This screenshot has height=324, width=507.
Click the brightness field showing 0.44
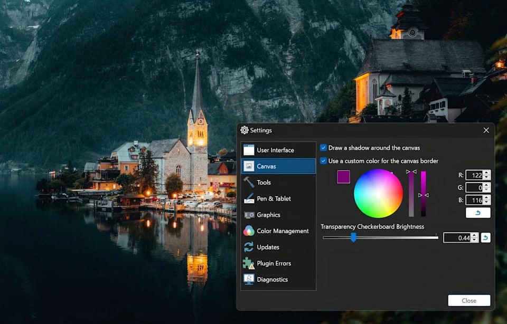click(x=457, y=238)
